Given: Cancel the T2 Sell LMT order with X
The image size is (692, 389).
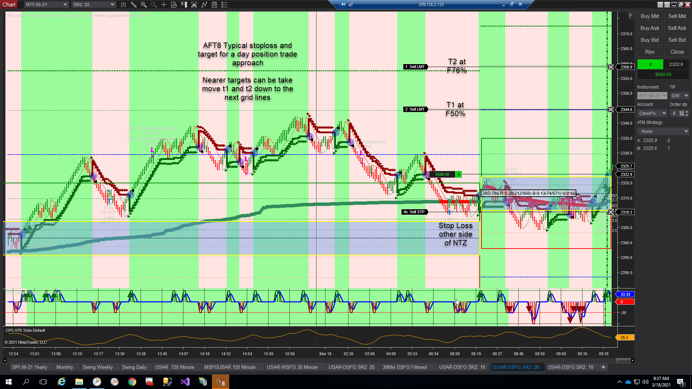Looking at the screenshot, I should point(611,67).
